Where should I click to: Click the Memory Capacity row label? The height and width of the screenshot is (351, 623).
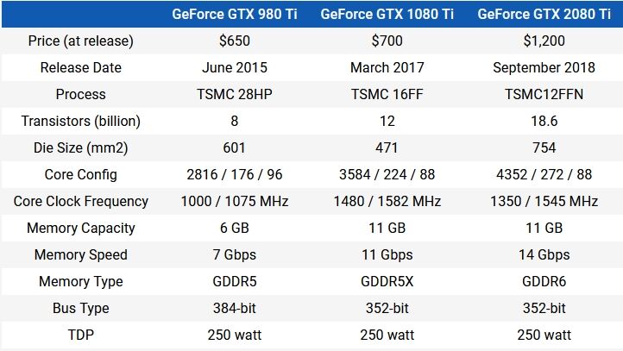tap(80, 228)
